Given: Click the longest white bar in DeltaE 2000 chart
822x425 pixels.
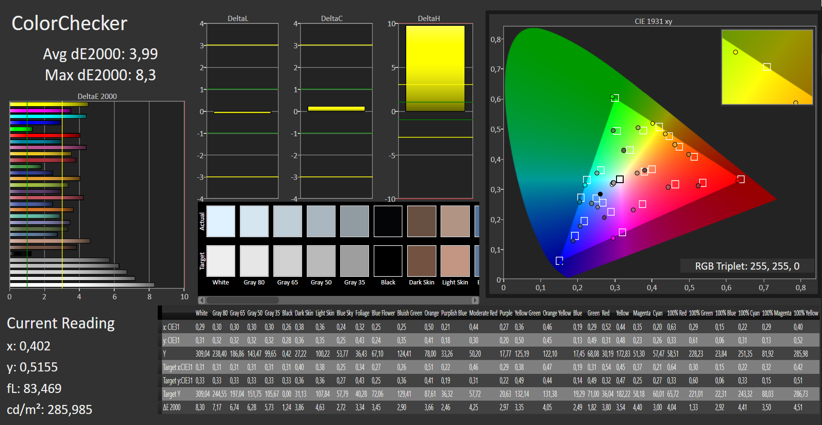Looking at the screenshot, I should tap(82, 285).
